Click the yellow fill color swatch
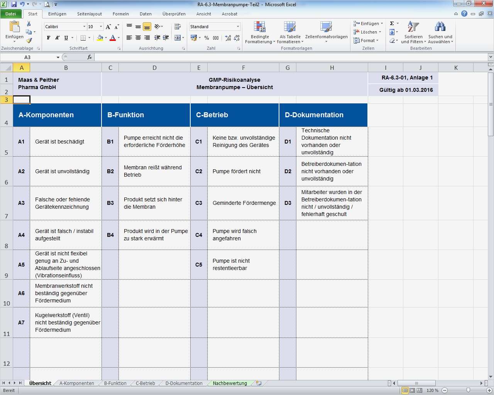 tap(100, 38)
